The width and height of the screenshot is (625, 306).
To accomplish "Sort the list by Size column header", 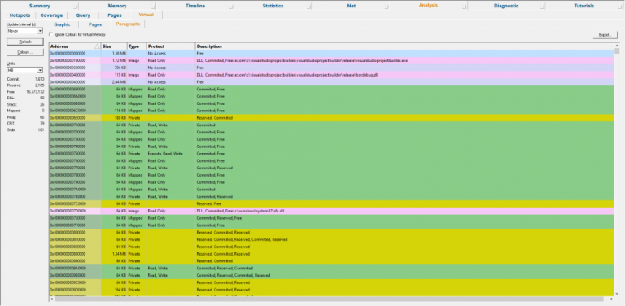I will pyautogui.click(x=114, y=46).
